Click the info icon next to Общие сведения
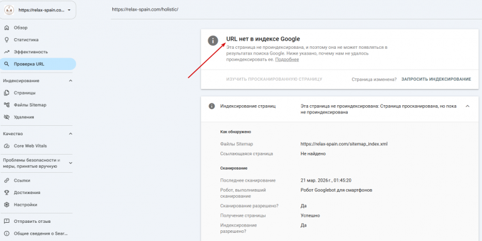 coord(7,233)
